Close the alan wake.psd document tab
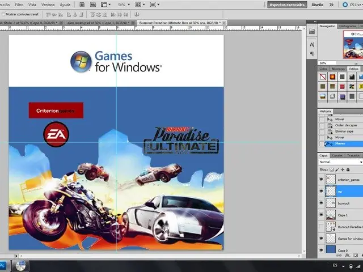This screenshot has height=272, width=363. [x=133, y=23]
